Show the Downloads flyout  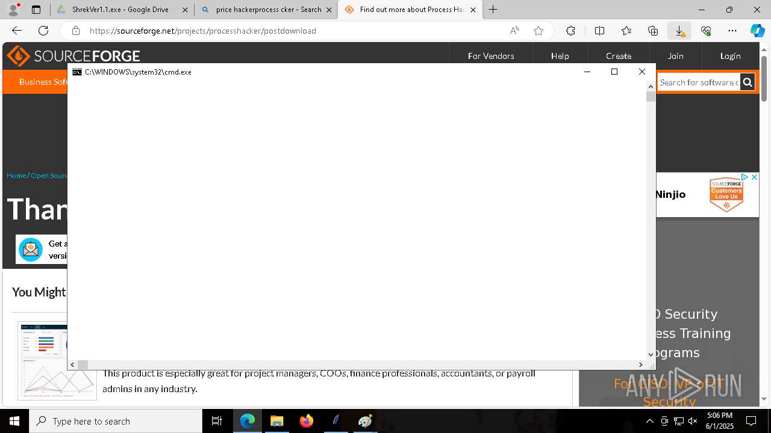coord(679,31)
